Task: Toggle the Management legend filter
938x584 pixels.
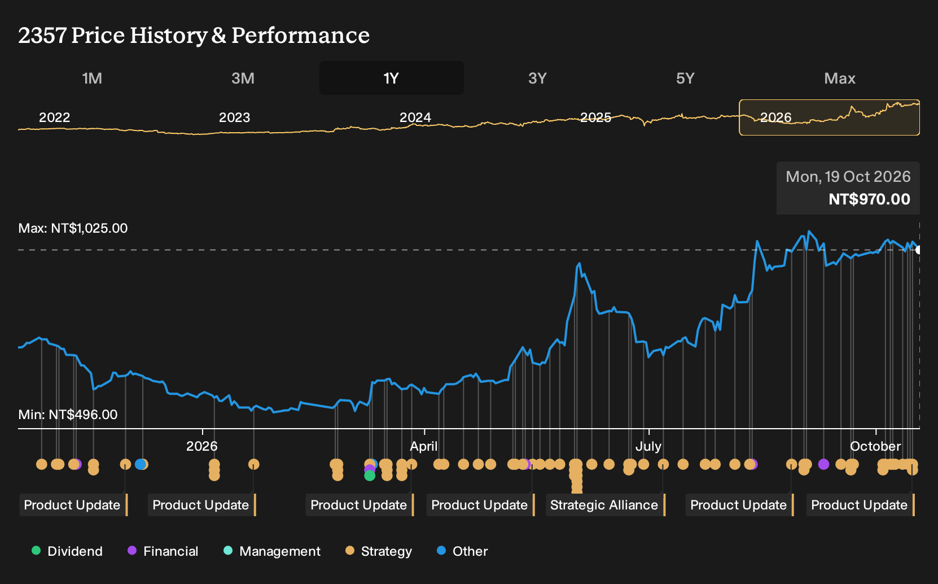Action: tap(272, 551)
